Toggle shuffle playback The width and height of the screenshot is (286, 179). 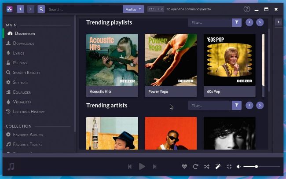pos(207,166)
